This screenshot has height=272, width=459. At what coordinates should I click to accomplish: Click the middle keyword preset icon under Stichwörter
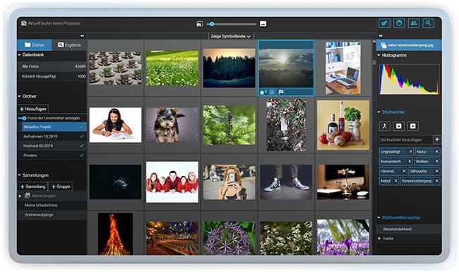(399, 126)
